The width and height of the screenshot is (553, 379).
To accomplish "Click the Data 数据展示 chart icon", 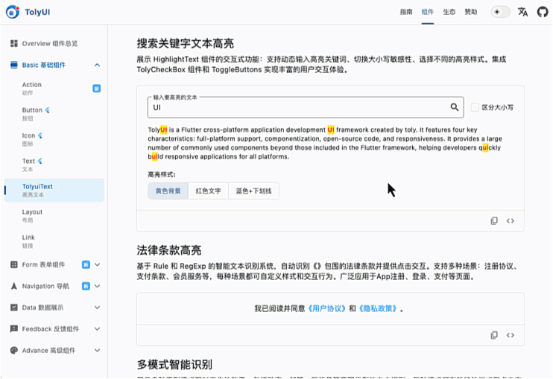I will (x=13, y=308).
